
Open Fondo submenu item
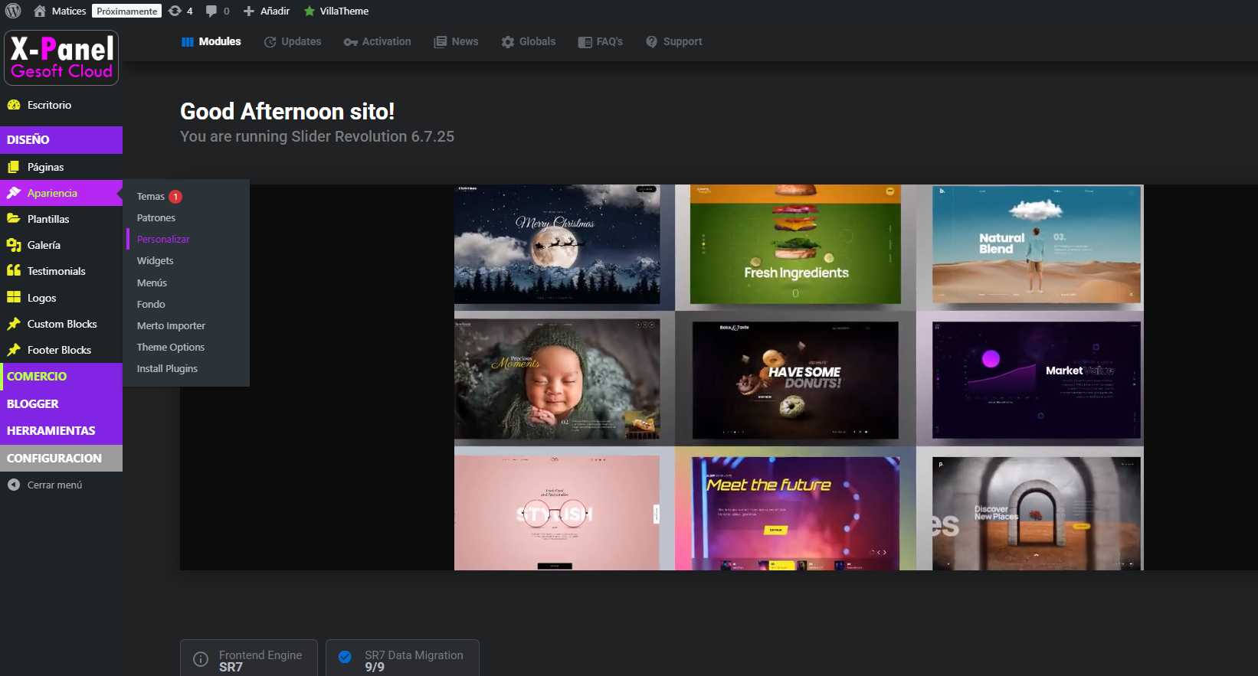(x=188, y=304)
